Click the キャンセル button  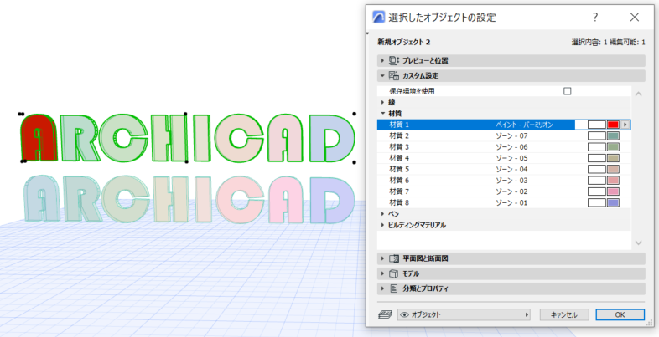click(564, 314)
